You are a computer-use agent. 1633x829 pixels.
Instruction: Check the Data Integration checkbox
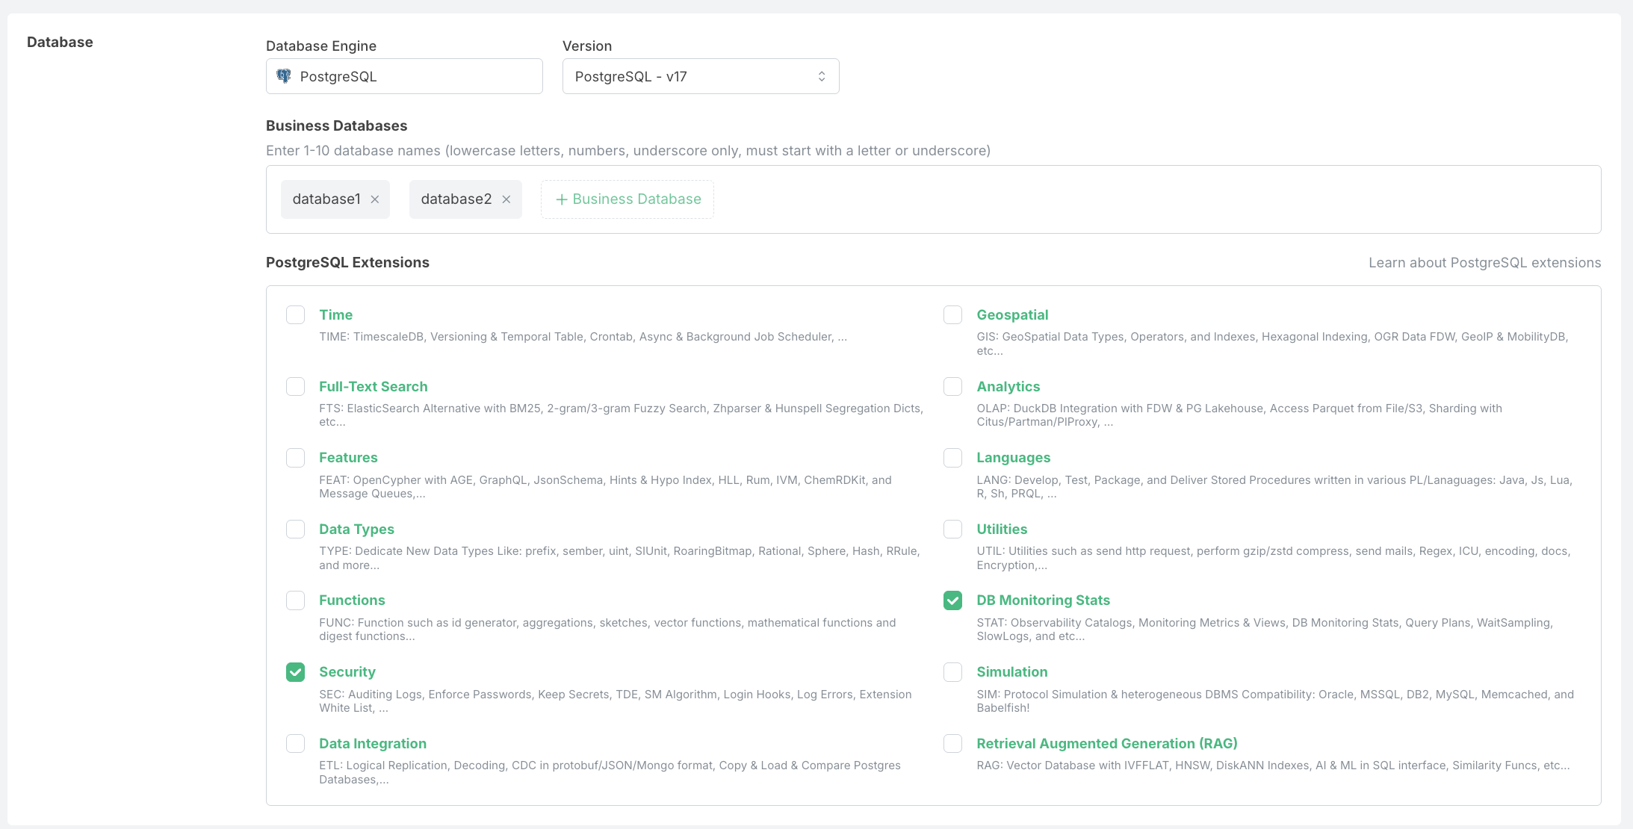pos(296,743)
